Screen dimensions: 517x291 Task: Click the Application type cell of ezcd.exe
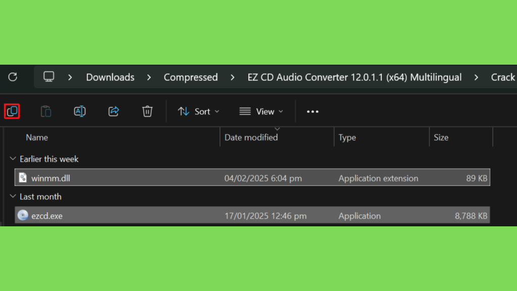coord(359,216)
